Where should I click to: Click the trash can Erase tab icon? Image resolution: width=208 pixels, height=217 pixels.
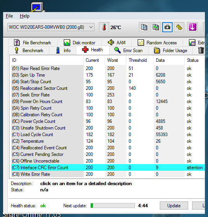(201, 51)
